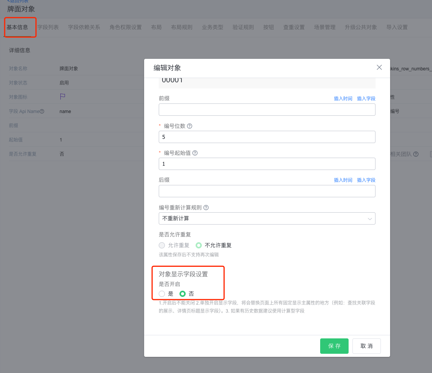Screen dimensions: 432x373
Task: Select 是 radio for 对象显示字段设置
Action: [162, 294]
